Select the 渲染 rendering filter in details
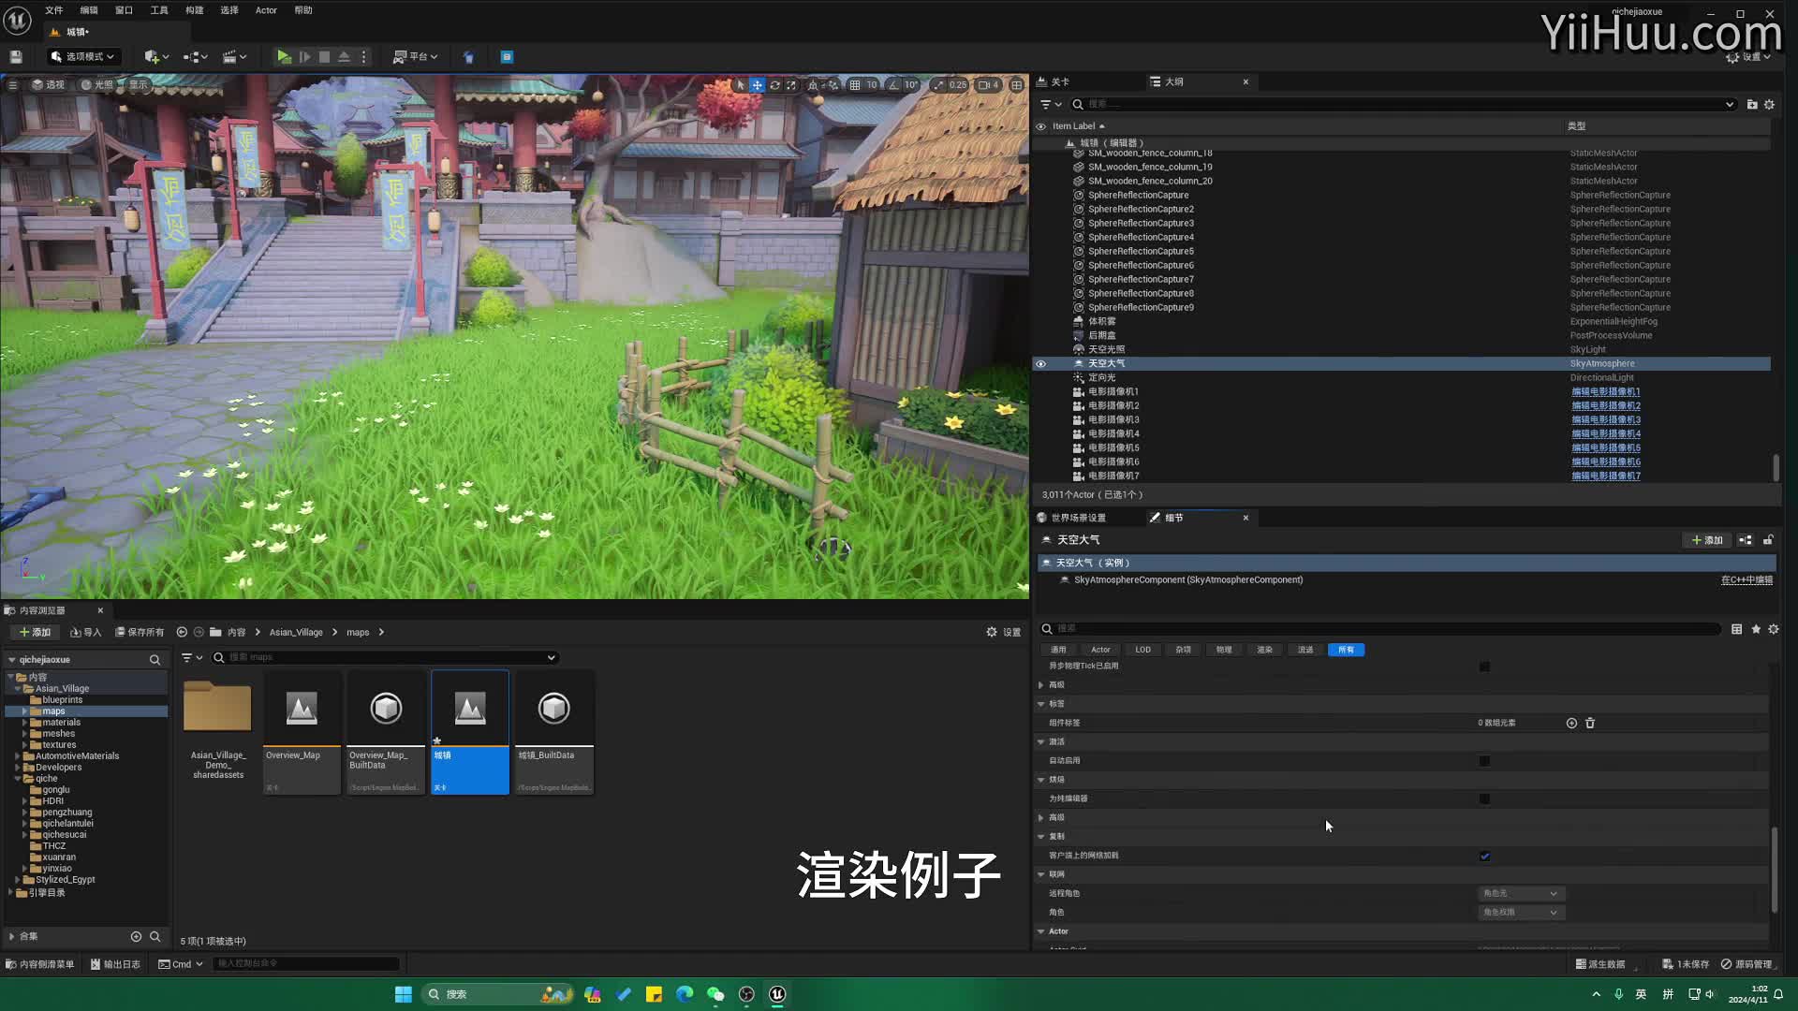 [x=1264, y=650]
